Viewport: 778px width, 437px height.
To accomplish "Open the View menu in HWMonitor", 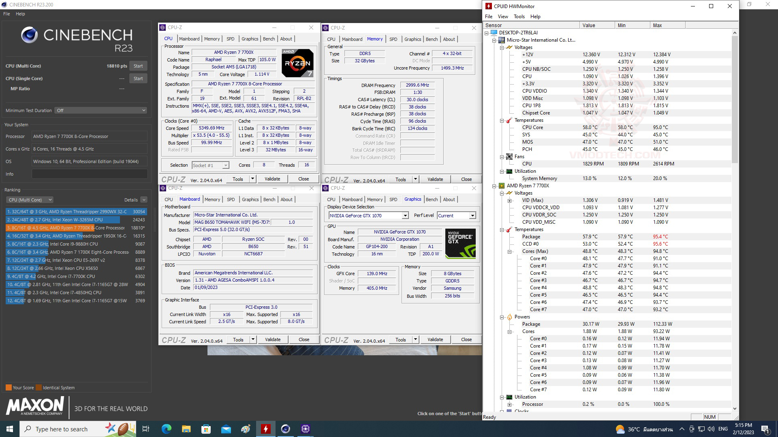I will (502, 17).
